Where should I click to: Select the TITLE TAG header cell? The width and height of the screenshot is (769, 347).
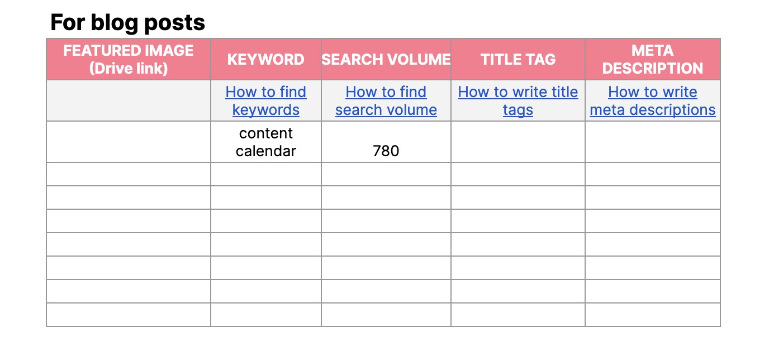[518, 60]
